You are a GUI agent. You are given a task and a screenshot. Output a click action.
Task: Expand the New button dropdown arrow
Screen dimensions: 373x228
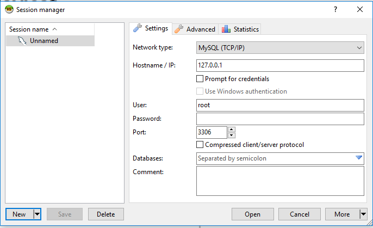click(x=37, y=214)
